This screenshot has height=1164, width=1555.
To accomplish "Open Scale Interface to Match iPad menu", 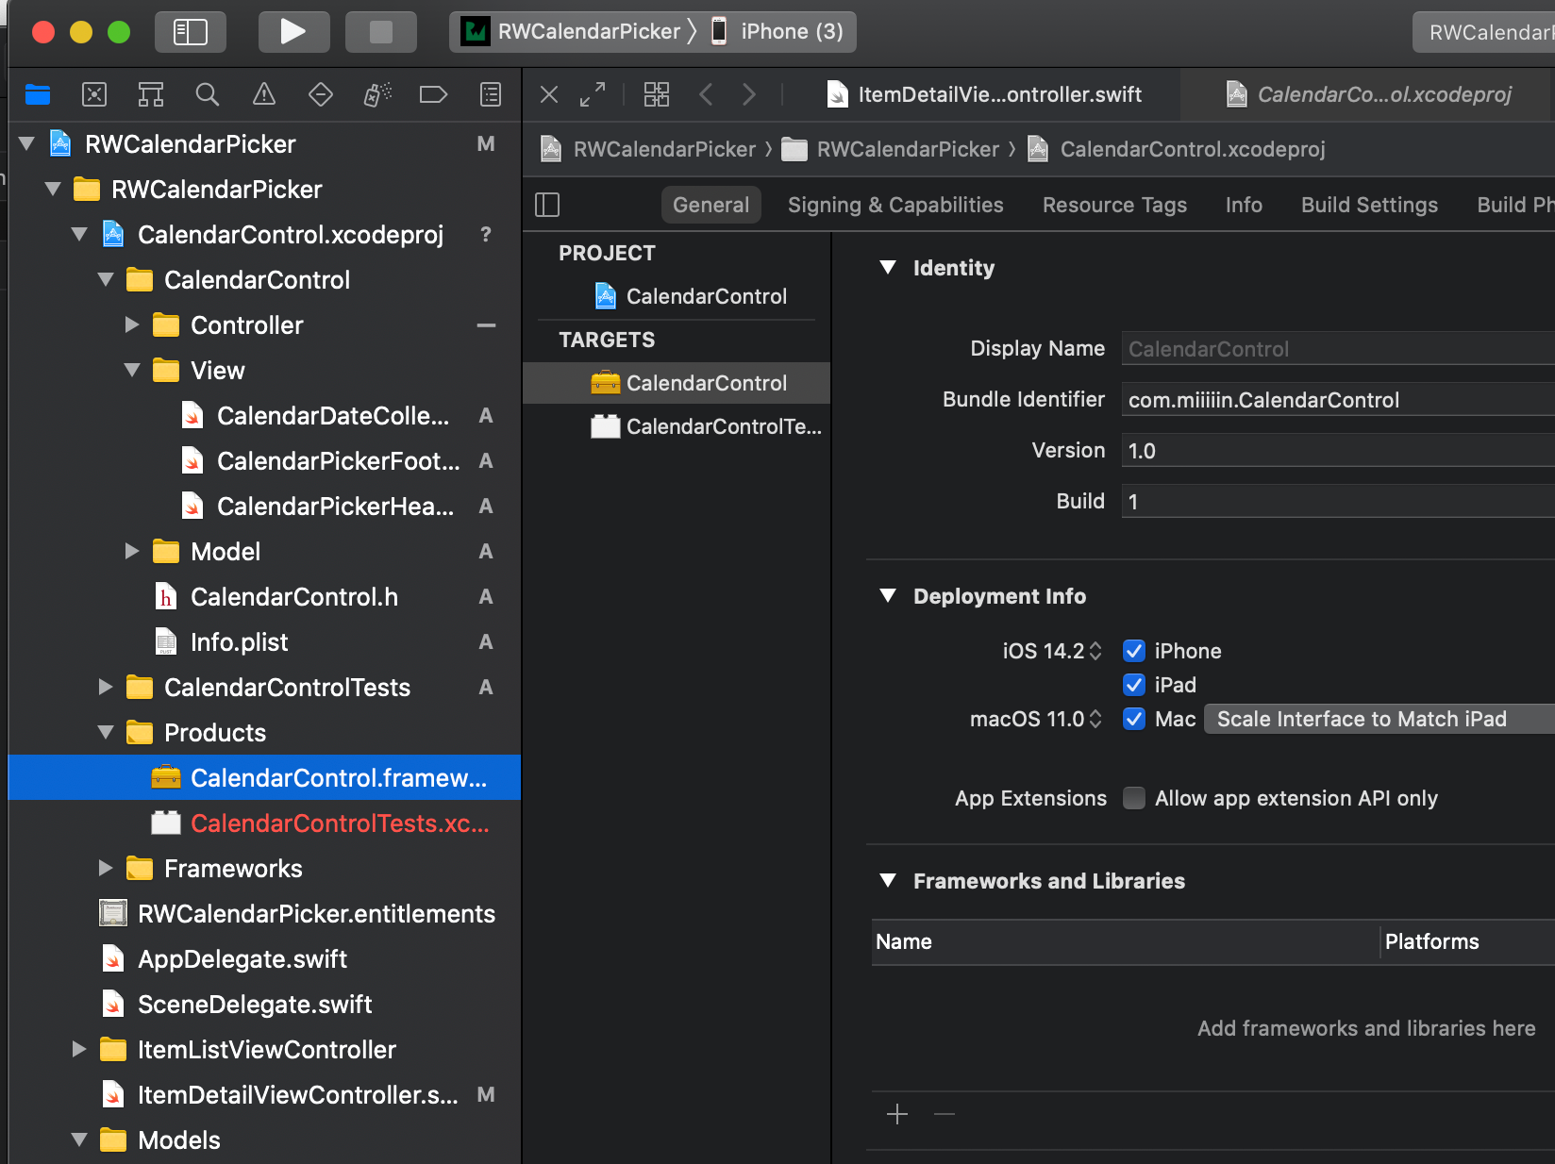I will 1379,719.
